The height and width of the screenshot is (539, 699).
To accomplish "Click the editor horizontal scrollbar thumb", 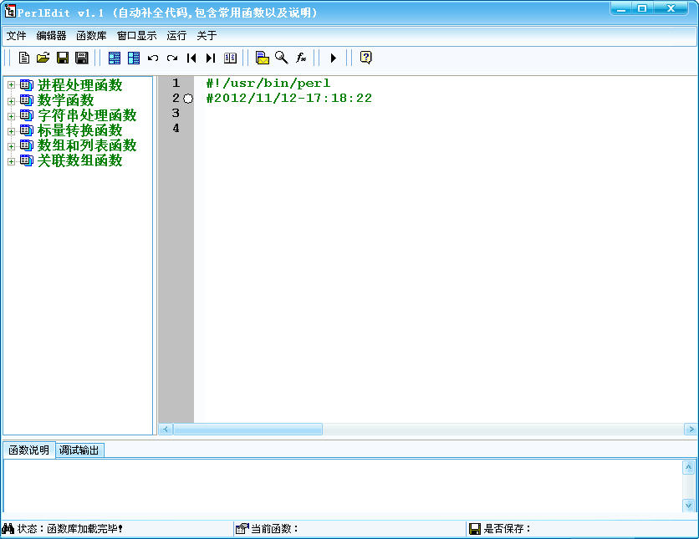I will pyautogui.click(x=247, y=429).
